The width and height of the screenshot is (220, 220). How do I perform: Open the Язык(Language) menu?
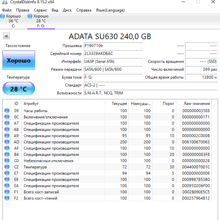click(x=110, y=10)
